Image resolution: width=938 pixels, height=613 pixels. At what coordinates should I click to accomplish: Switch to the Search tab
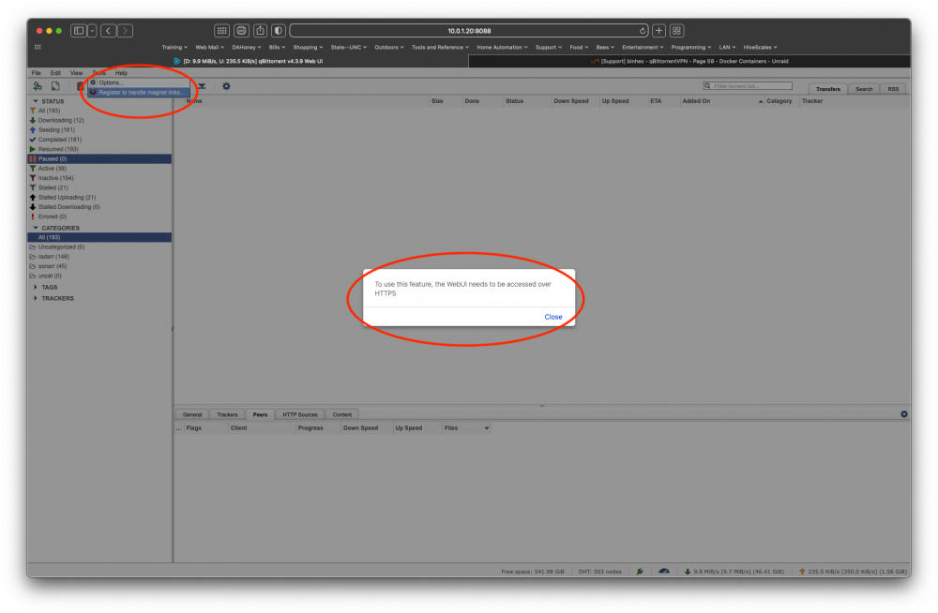pyautogui.click(x=864, y=88)
